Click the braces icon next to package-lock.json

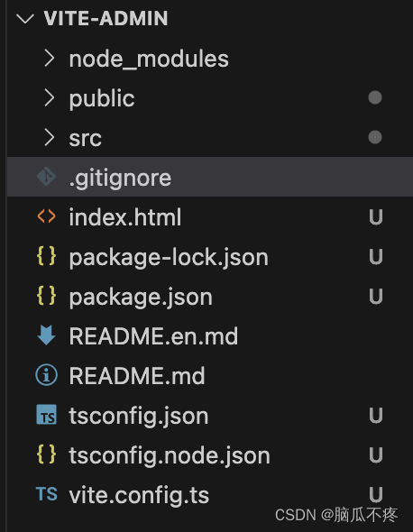point(46,256)
